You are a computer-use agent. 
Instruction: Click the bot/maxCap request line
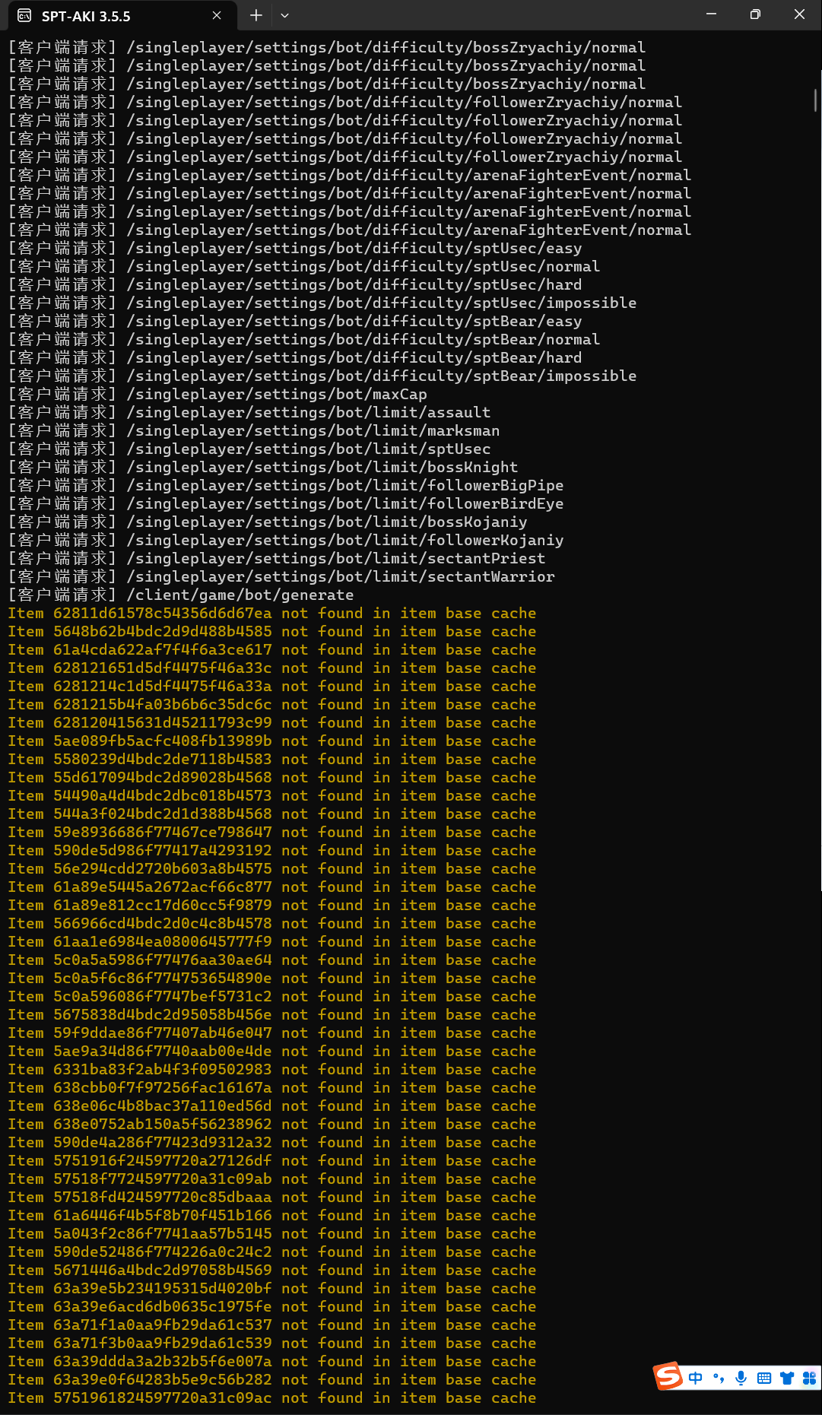pyautogui.click(x=276, y=394)
